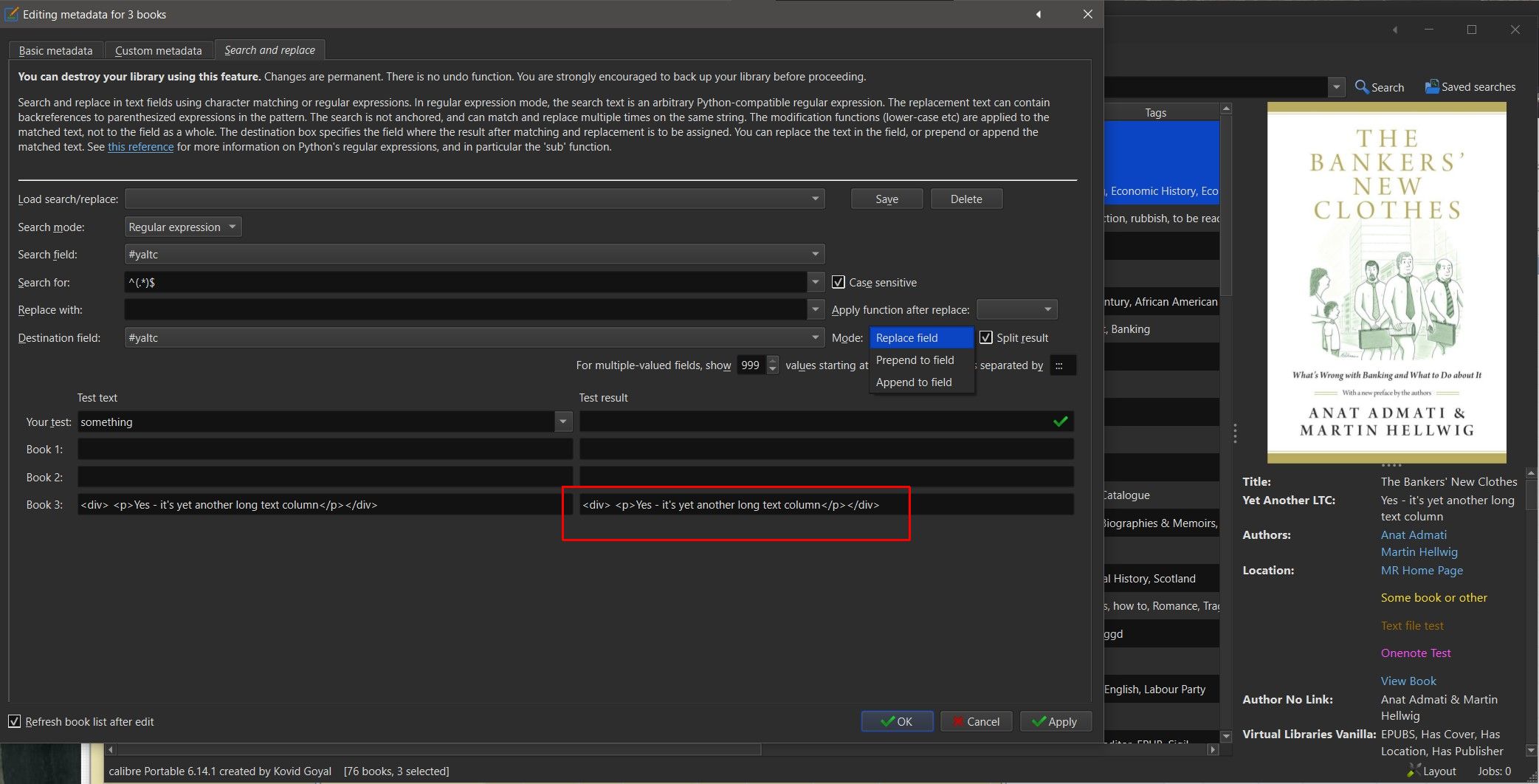Click the Replace with input field
The width and height of the screenshot is (1539, 784).
point(465,310)
